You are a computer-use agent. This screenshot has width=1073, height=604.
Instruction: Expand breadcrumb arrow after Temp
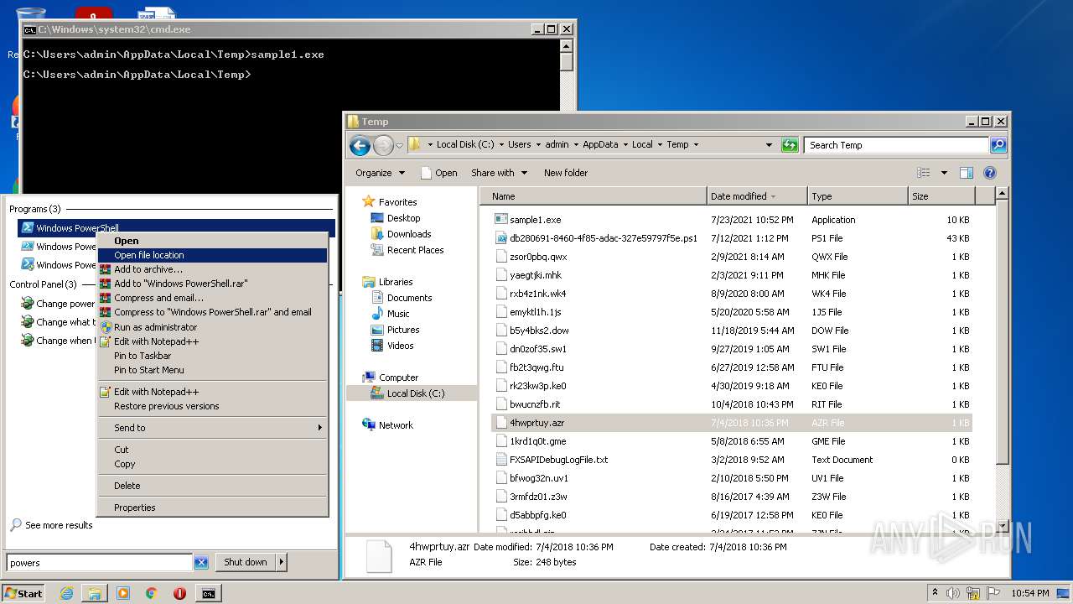696,144
